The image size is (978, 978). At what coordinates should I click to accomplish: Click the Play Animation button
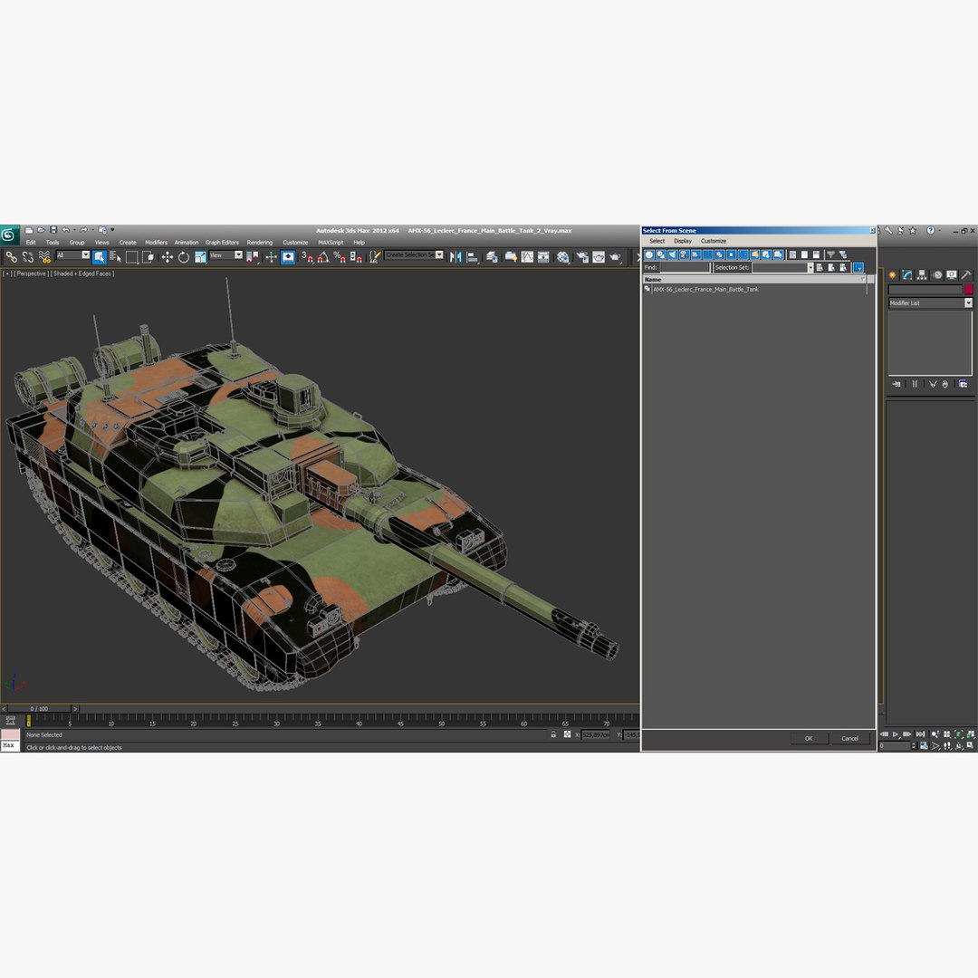[x=895, y=734]
